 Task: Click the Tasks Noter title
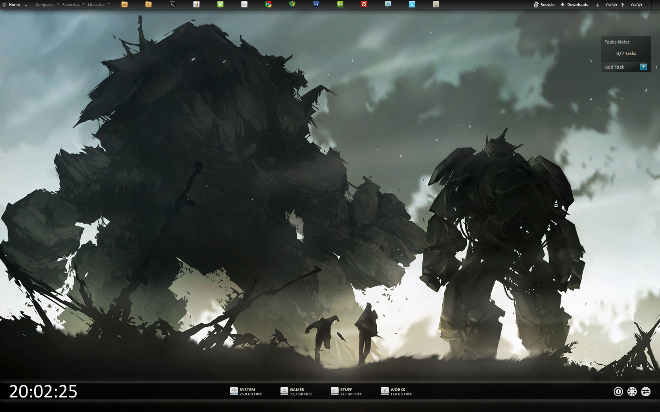tap(617, 42)
